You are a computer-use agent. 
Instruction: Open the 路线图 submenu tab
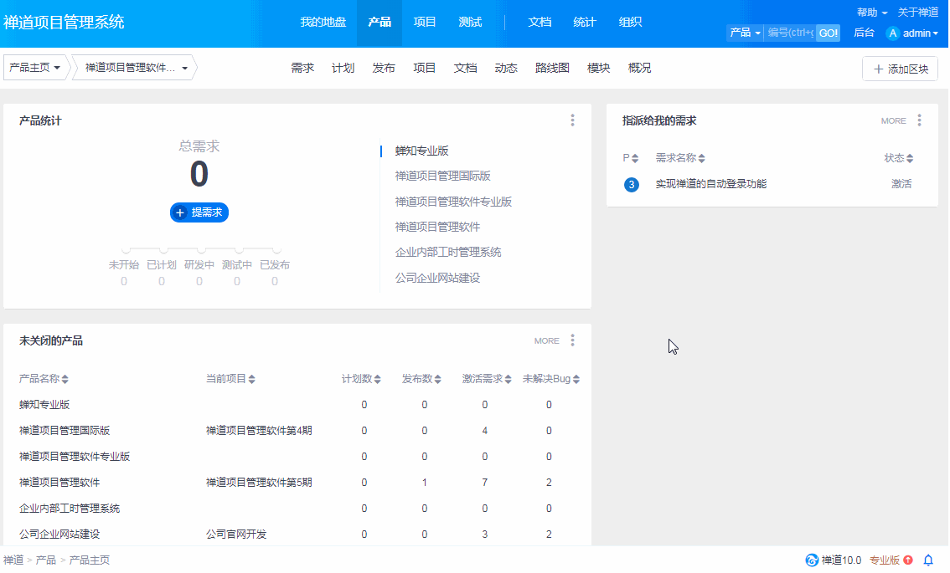pos(552,69)
